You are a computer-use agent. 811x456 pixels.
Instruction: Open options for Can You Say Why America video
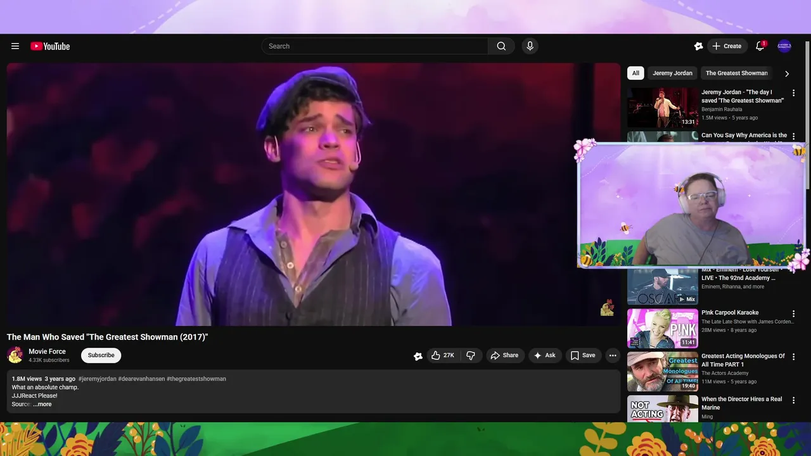coord(793,136)
